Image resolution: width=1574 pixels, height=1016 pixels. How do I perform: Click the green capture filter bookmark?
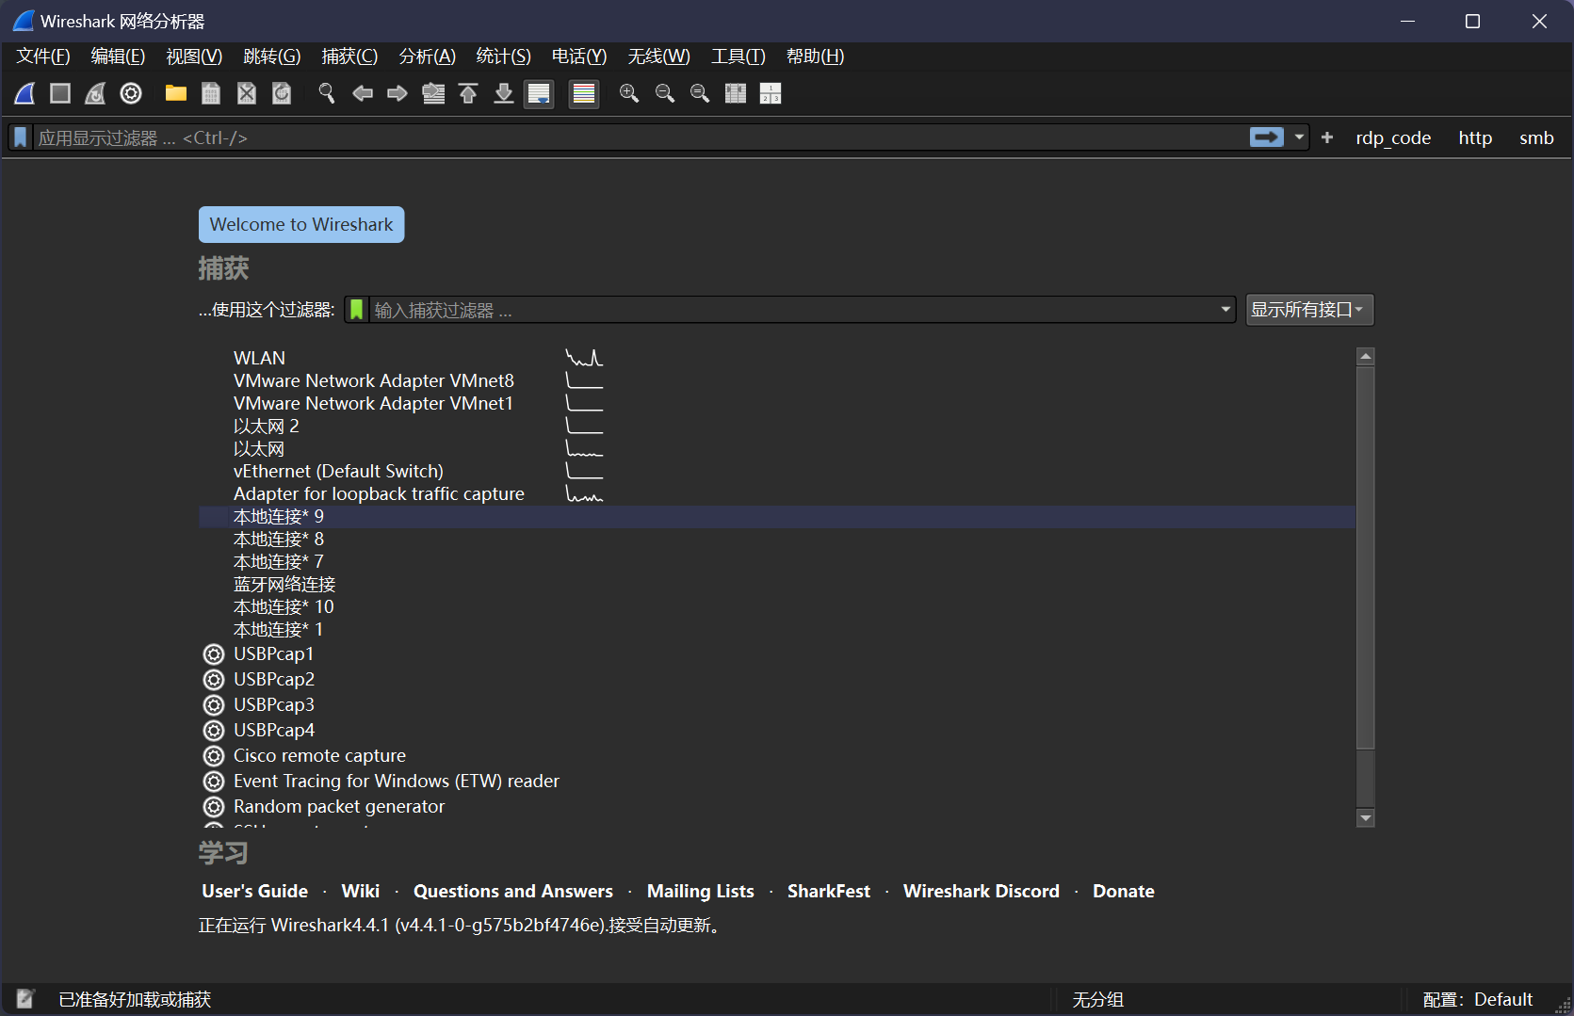point(357,310)
